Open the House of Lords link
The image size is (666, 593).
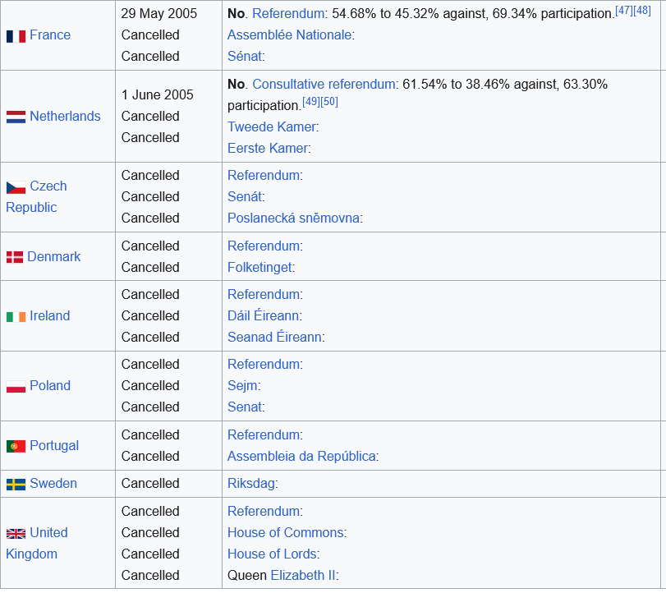(273, 554)
